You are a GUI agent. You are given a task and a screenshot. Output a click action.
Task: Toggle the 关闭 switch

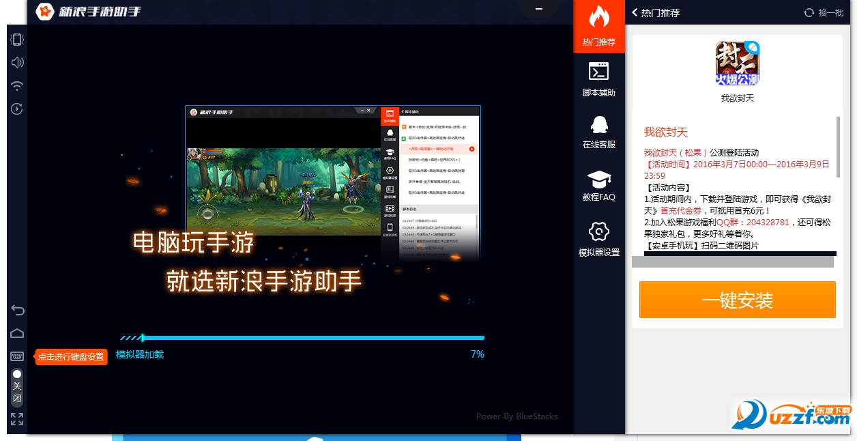pos(17,387)
